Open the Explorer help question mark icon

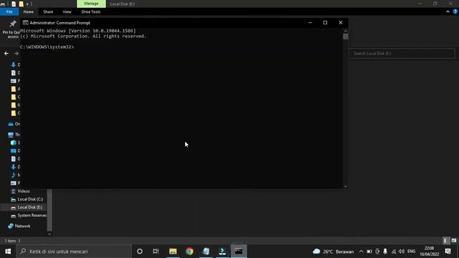[455, 11]
